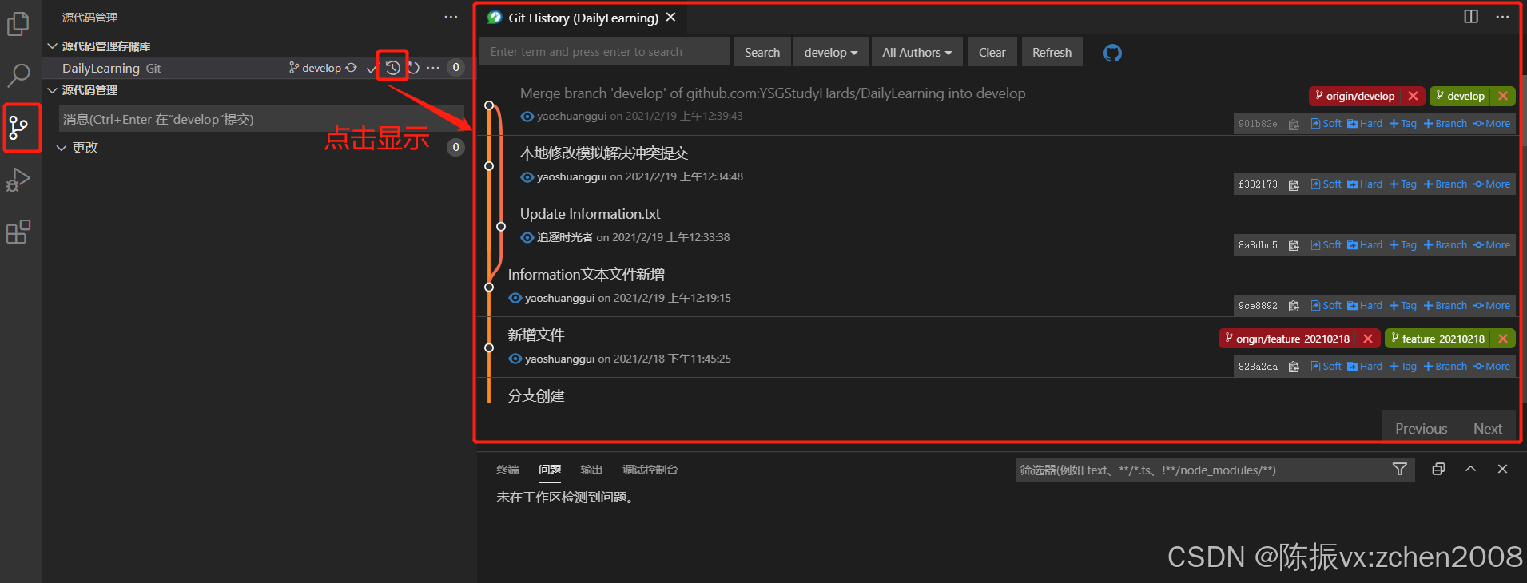Viewport: 1527px width, 583px height.
Task: Collapse the 源代码管理 section
Action: click(x=53, y=90)
